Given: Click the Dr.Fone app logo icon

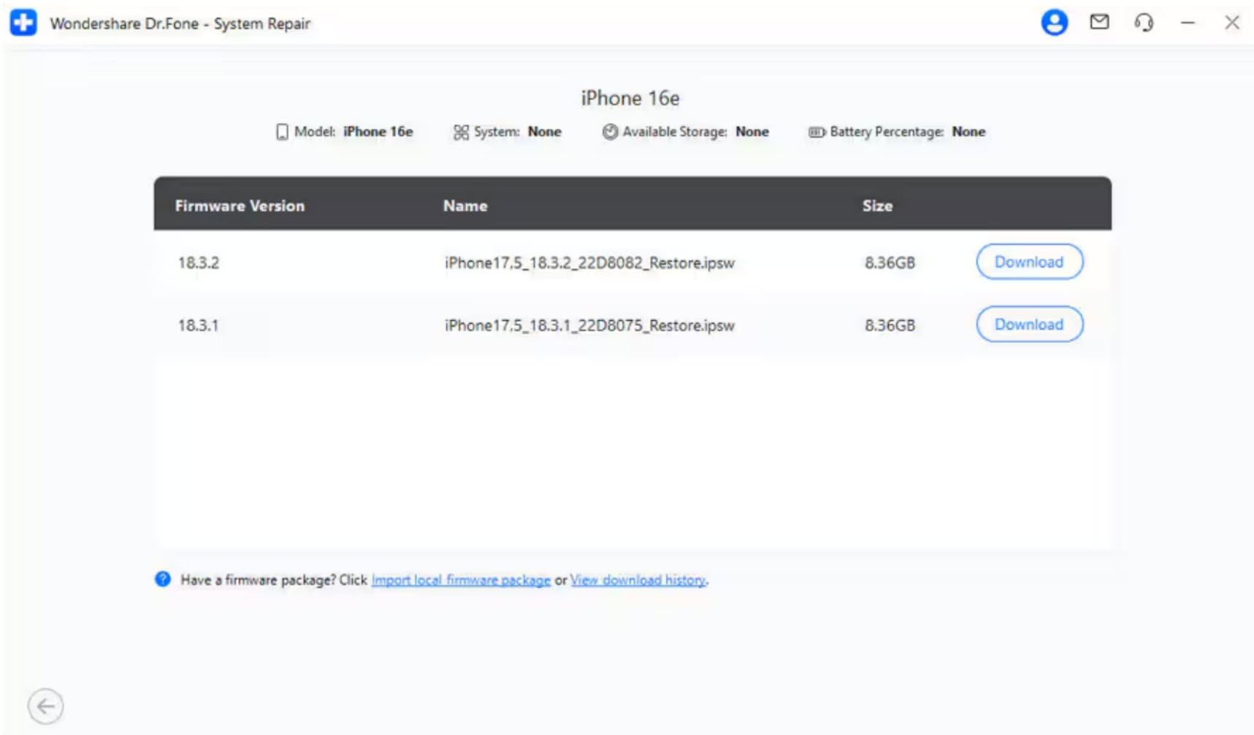Looking at the screenshot, I should tap(23, 23).
